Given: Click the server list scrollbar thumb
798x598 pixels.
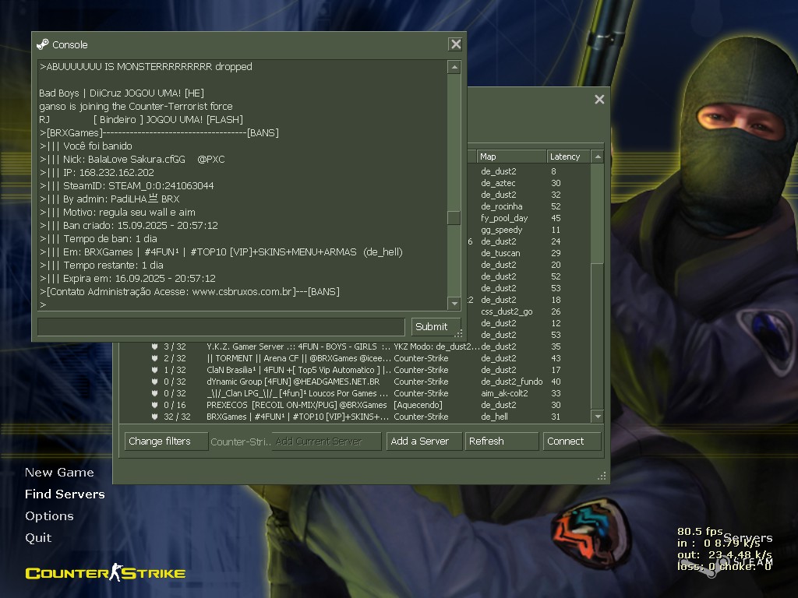Looking at the screenshot, I should (x=598, y=336).
